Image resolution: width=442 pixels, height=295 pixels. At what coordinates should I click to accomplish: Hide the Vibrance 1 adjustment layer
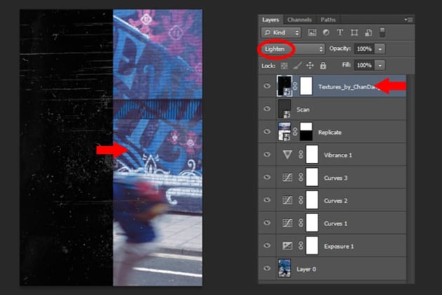pyautogui.click(x=267, y=155)
